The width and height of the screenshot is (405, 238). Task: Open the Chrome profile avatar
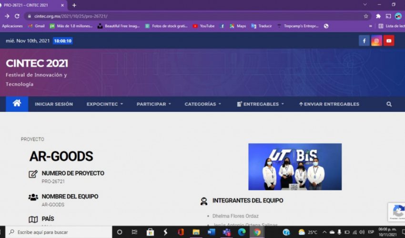point(398,16)
